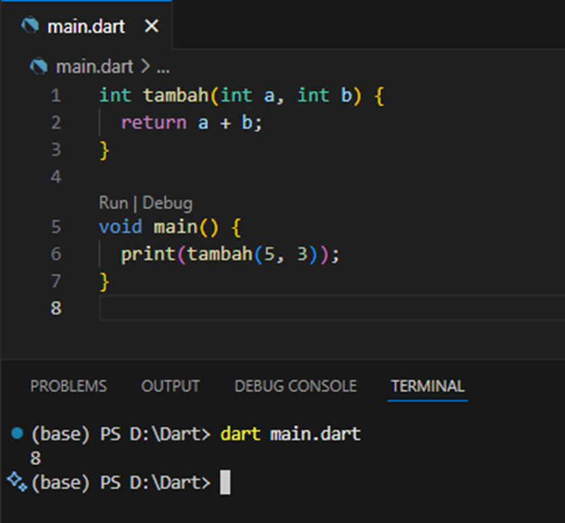This screenshot has height=523, width=565.
Task: Click the Dart icon in the main.dart editor tab
Action: pyautogui.click(x=30, y=26)
